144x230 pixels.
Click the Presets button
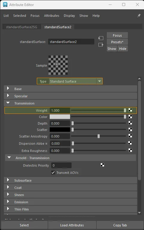(117, 42)
